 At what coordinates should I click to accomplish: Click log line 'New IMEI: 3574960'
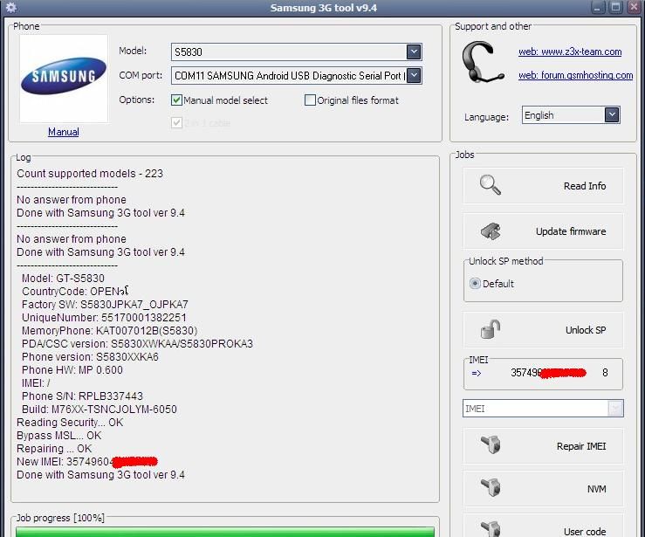[x=86, y=462]
